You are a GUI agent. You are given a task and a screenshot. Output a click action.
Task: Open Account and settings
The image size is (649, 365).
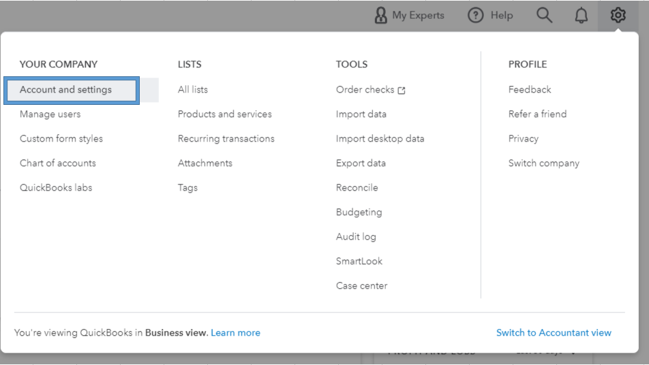(66, 90)
